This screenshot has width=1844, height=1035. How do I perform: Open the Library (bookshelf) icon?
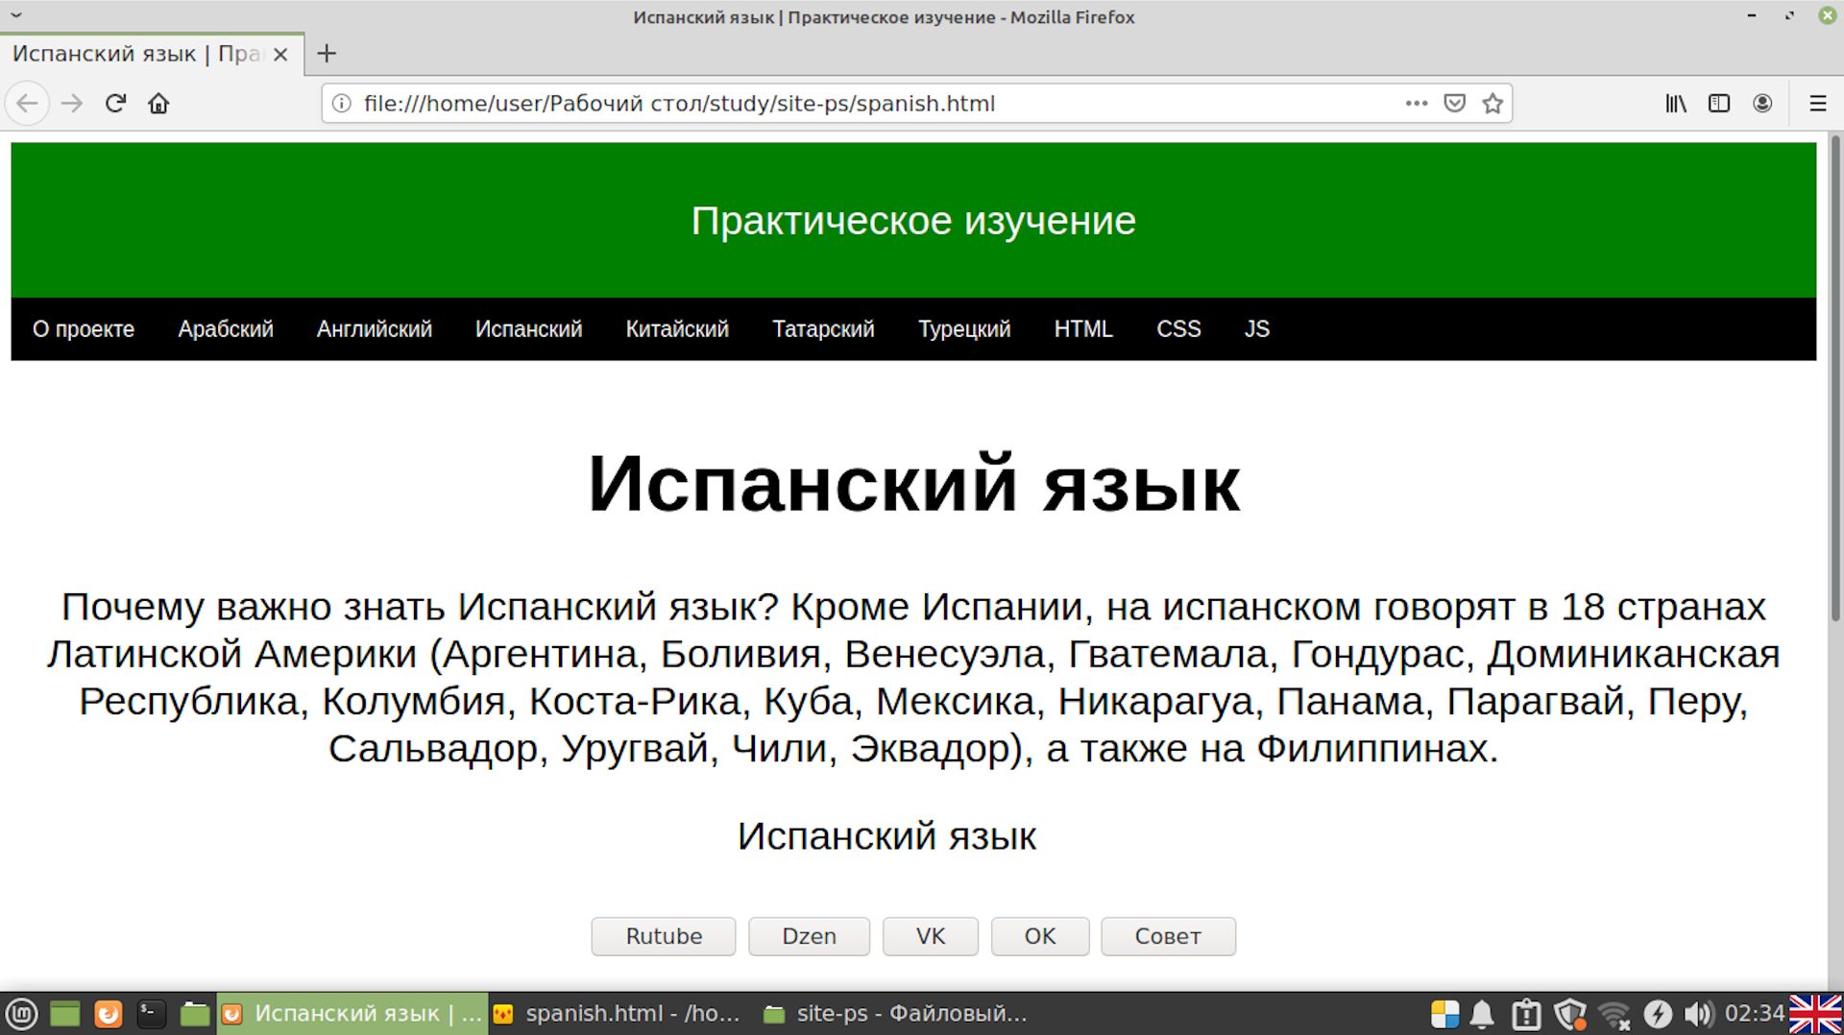[1674, 103]
